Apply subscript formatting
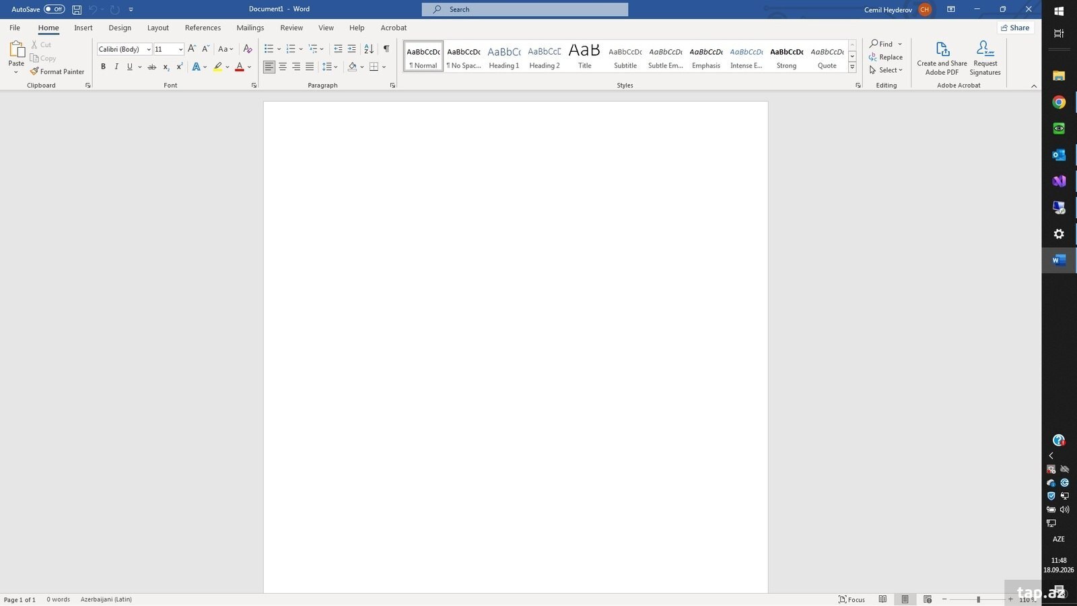 point(166,67)
